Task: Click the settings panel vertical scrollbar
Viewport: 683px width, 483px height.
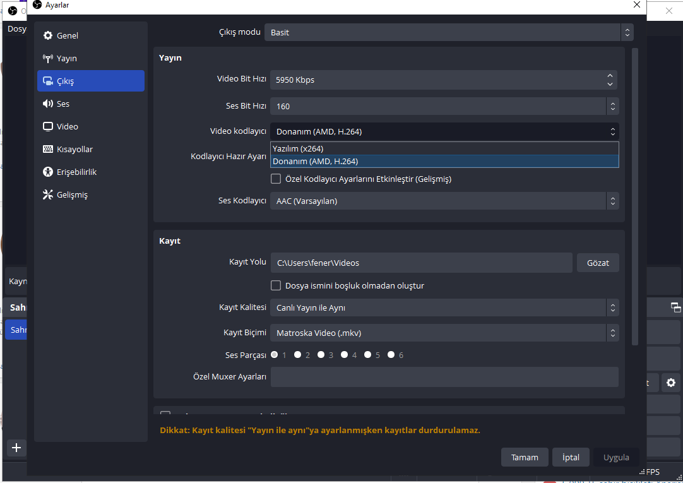Action: (x=634, y=196)
